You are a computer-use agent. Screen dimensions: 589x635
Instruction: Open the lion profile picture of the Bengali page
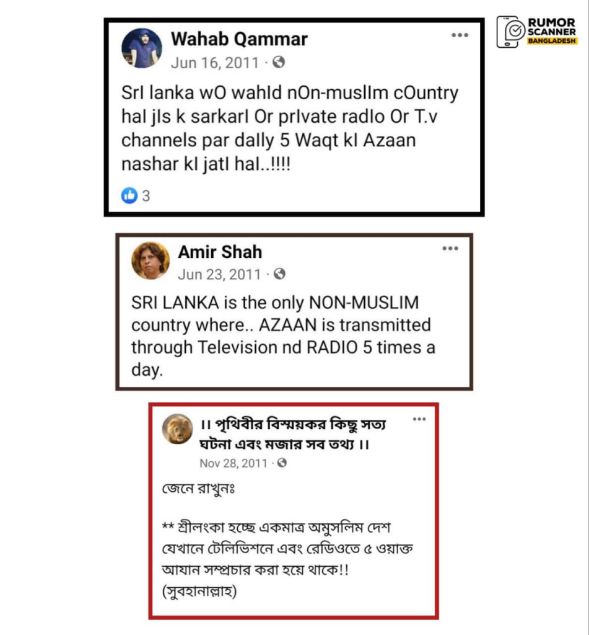178,429
